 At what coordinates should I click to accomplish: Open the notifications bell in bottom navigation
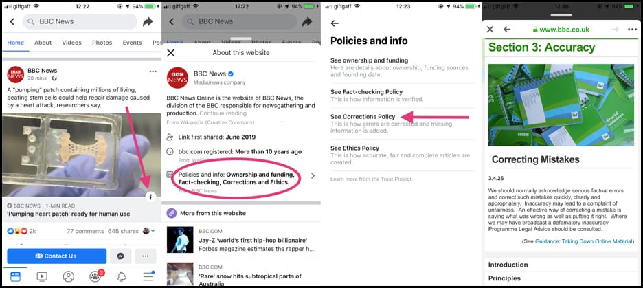122,276
